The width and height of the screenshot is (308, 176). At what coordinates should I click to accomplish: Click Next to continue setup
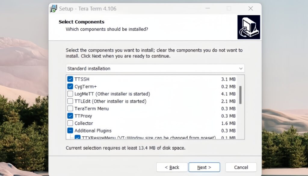click(x=204, y=167)
